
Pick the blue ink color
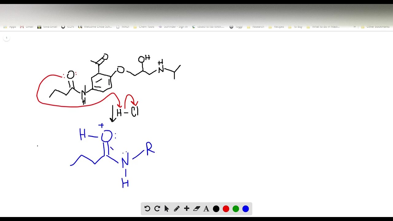pos(246,209)
